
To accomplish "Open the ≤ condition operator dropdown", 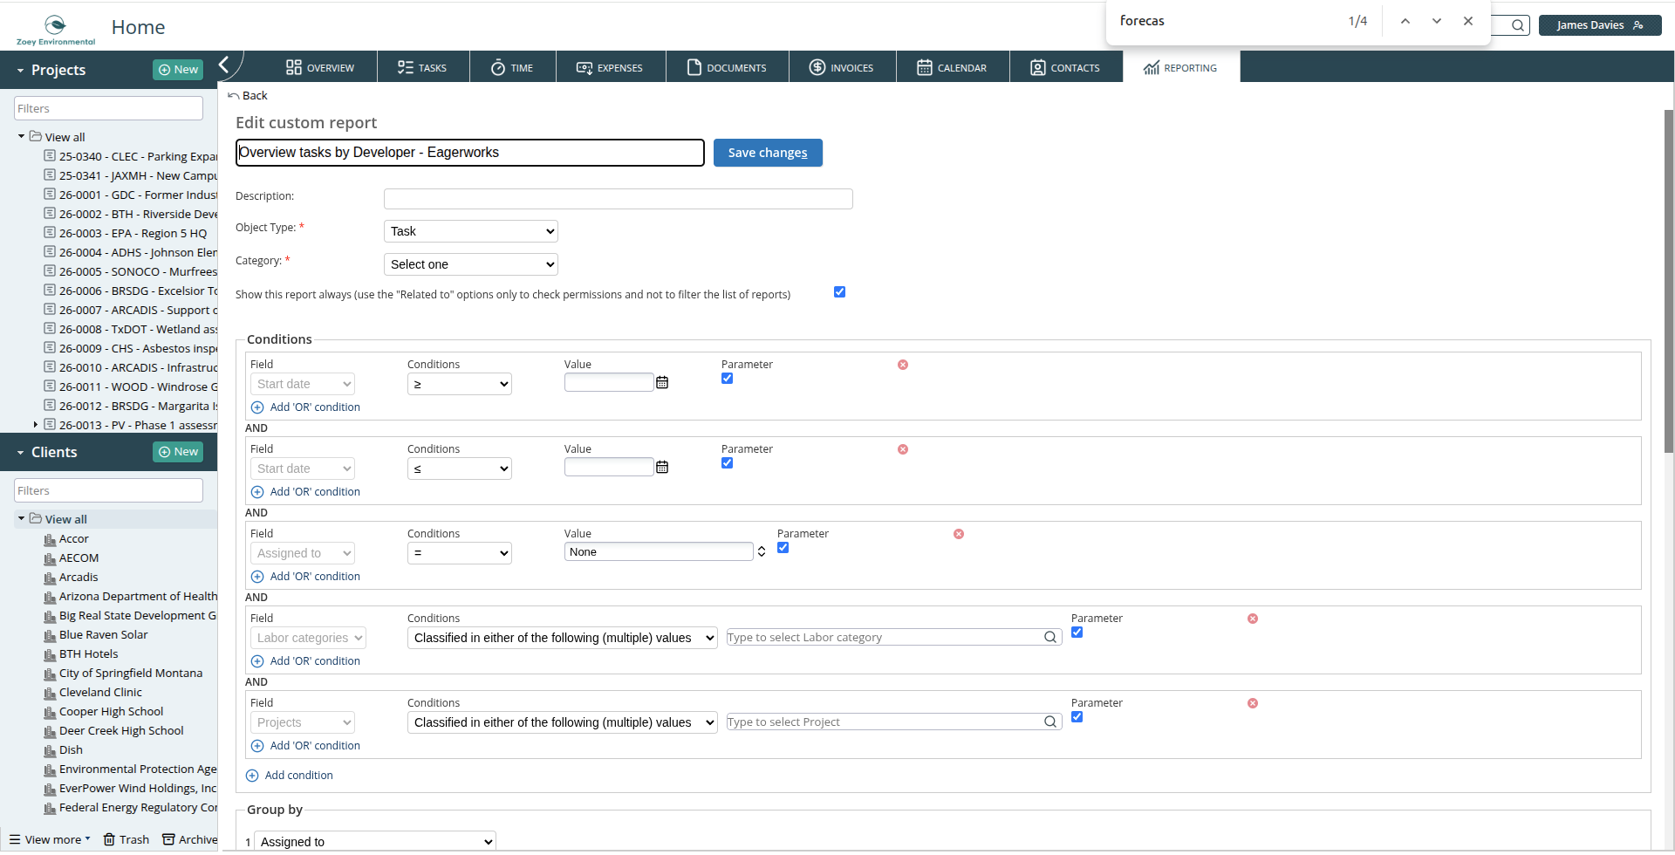I will click(x=460, y=469).
